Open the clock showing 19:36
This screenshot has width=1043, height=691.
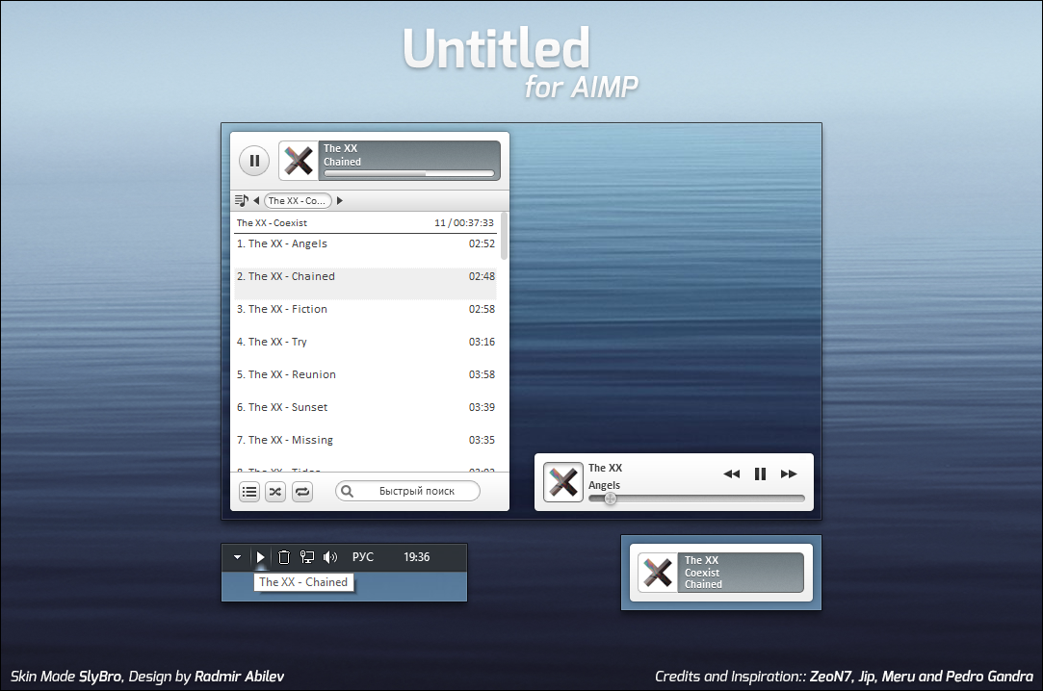pos(416,557)
